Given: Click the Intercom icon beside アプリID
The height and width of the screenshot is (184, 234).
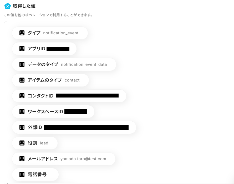Looking at the screenshot, I should pyautogui.click(x=22, y=49).
